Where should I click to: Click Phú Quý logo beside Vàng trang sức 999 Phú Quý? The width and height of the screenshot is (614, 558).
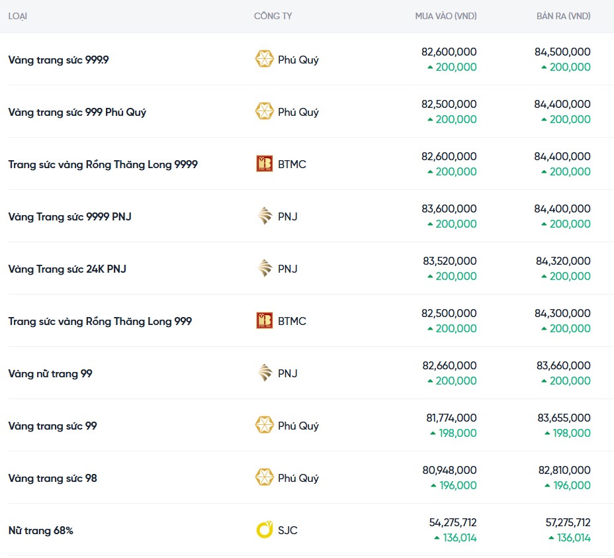(265, 111)
